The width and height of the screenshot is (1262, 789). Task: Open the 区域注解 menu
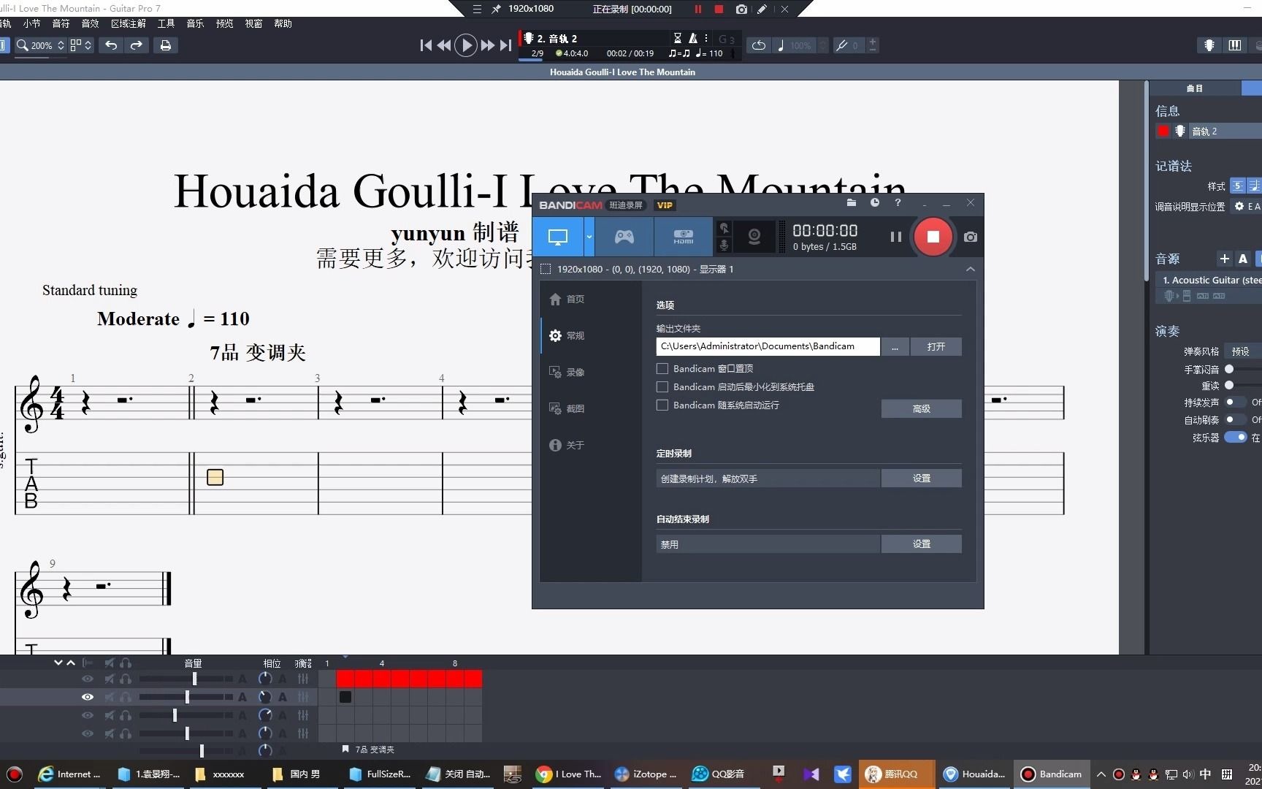pyautogui.click(x=129, y=23)
